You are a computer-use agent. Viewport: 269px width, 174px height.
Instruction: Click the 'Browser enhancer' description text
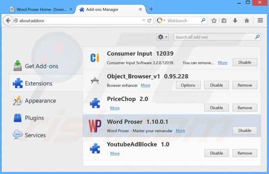click(122, 85)
